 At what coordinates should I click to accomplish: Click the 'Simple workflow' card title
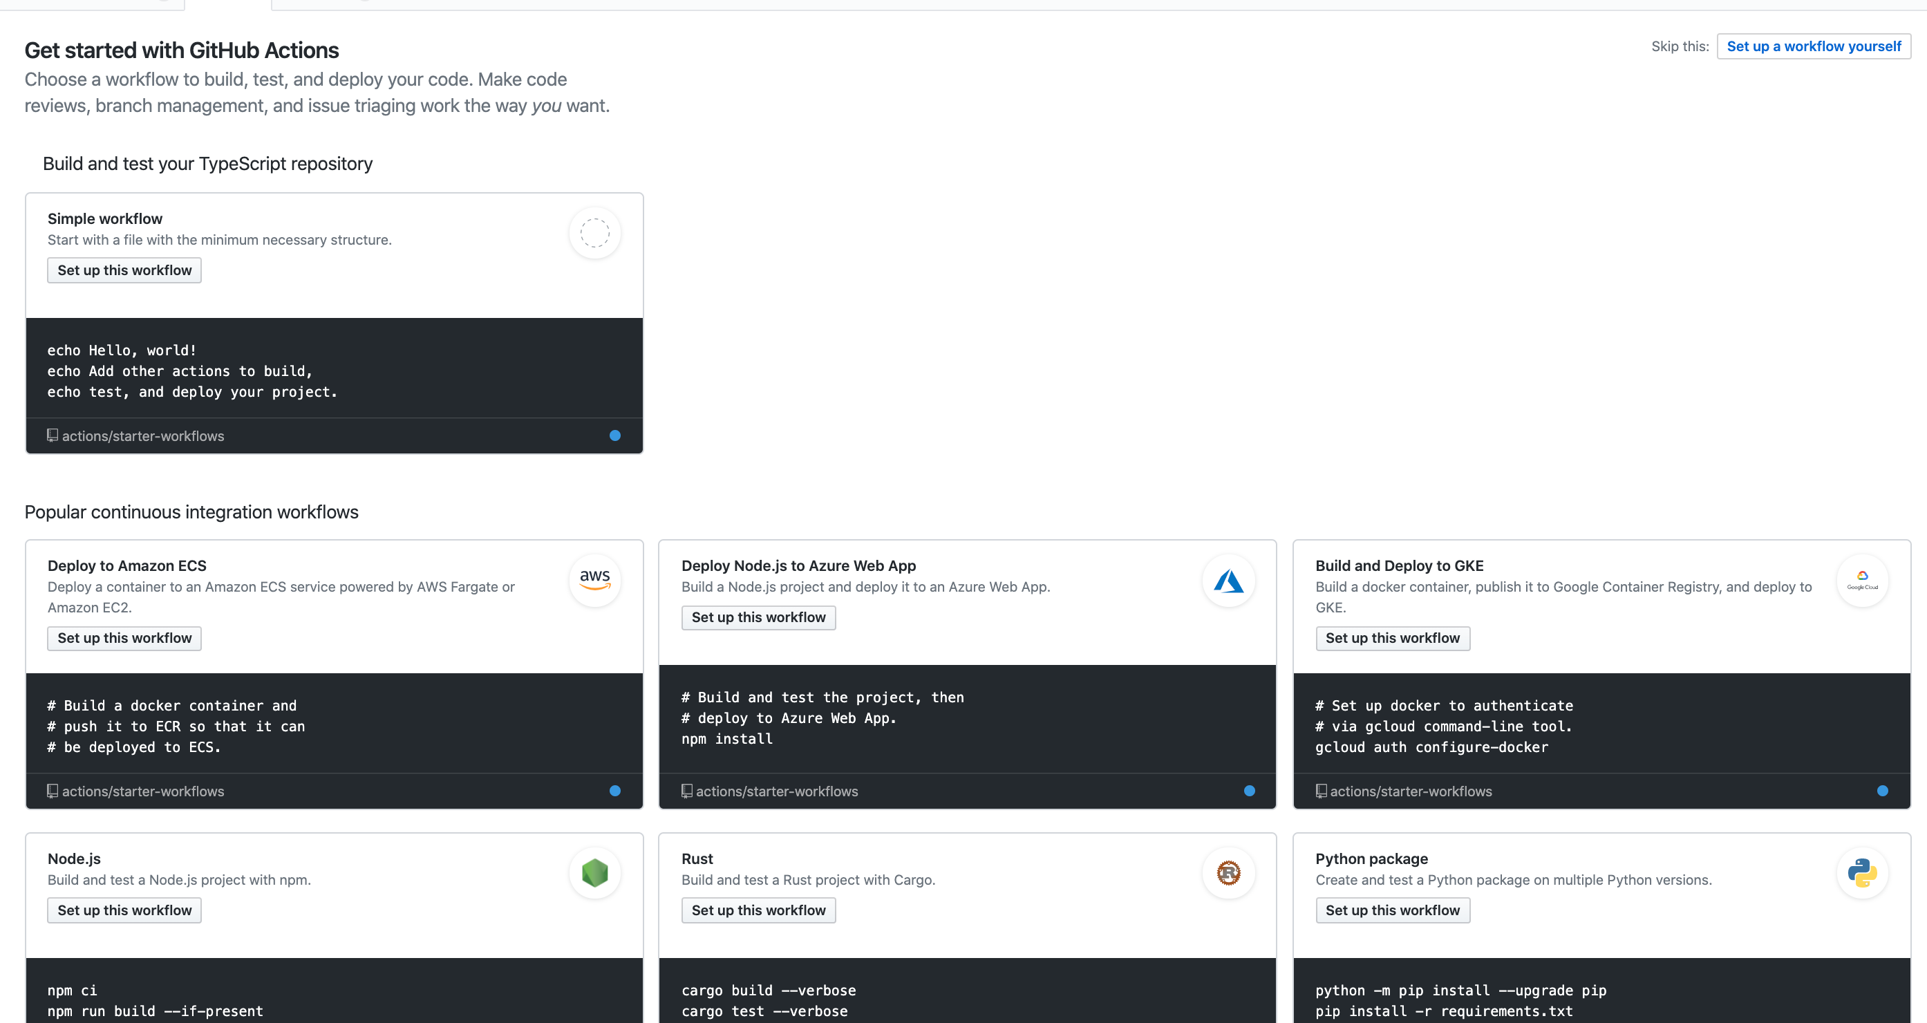[105, 218]
